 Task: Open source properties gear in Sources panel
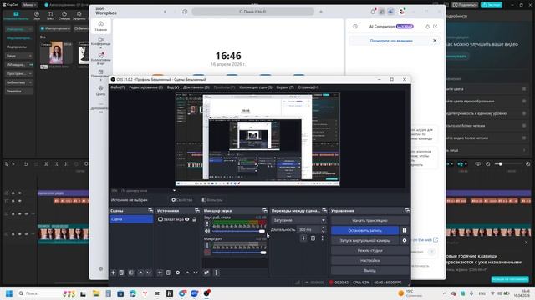(x=178, y=272)
